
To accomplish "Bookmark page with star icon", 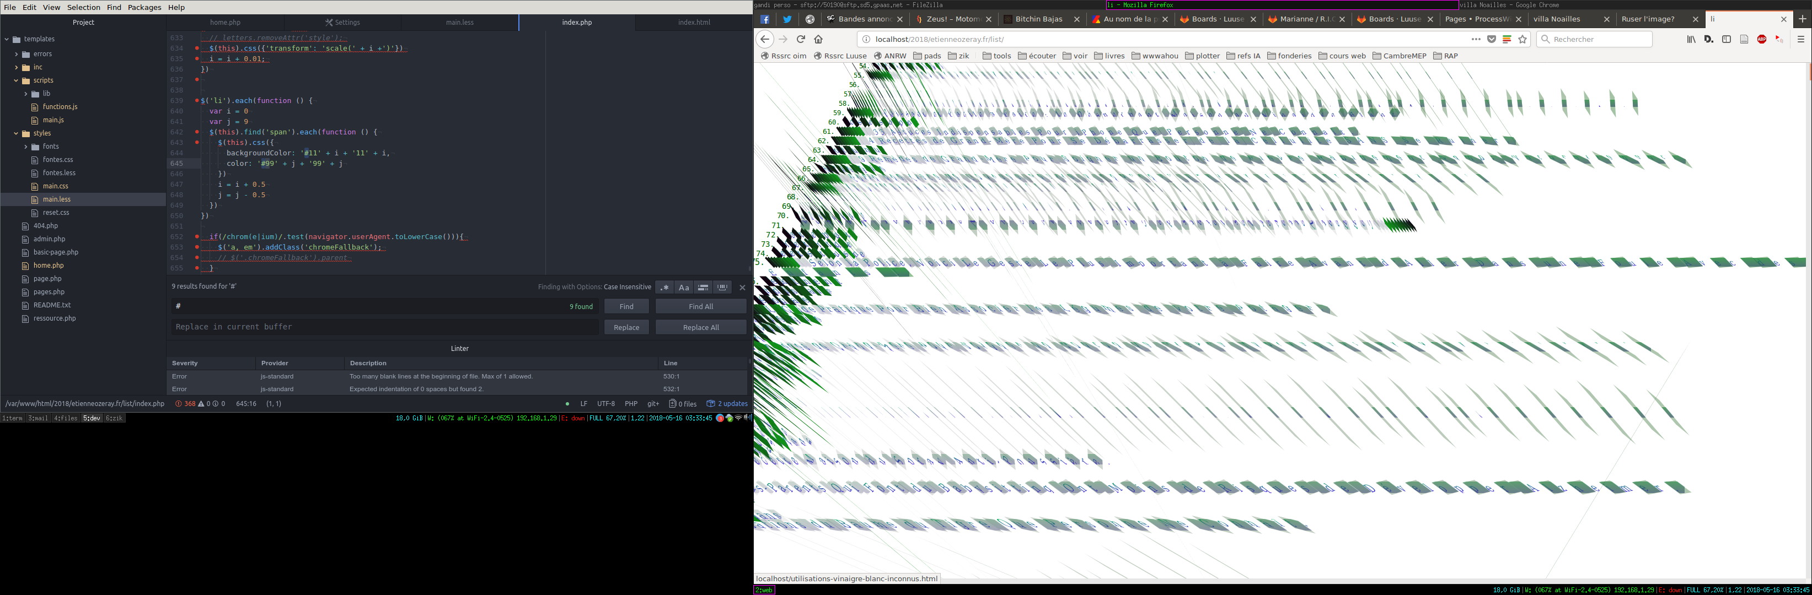I will 1523,39.
